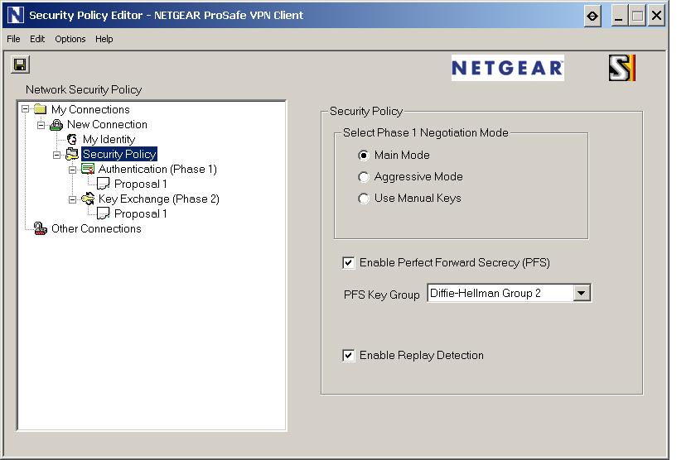
Task: Click the Save floppy disk icon
Action: point(20,65)
